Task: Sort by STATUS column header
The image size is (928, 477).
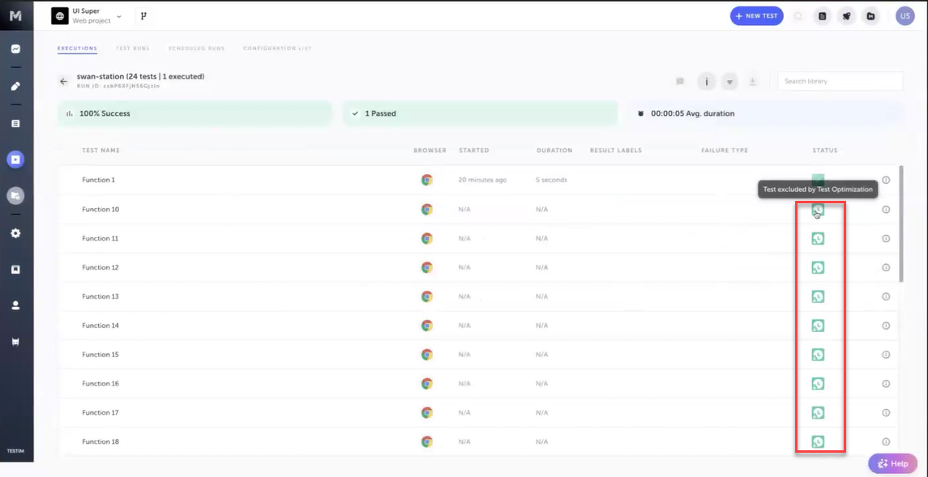Action: click(825, 151)
